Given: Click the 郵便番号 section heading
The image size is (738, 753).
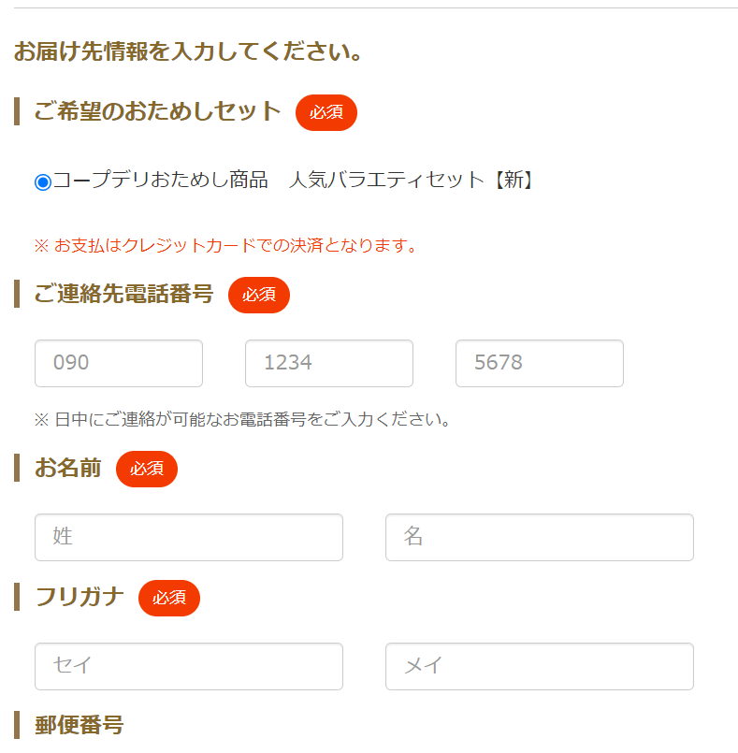Looking at the screenshot, I should click(x=79, y=725).
